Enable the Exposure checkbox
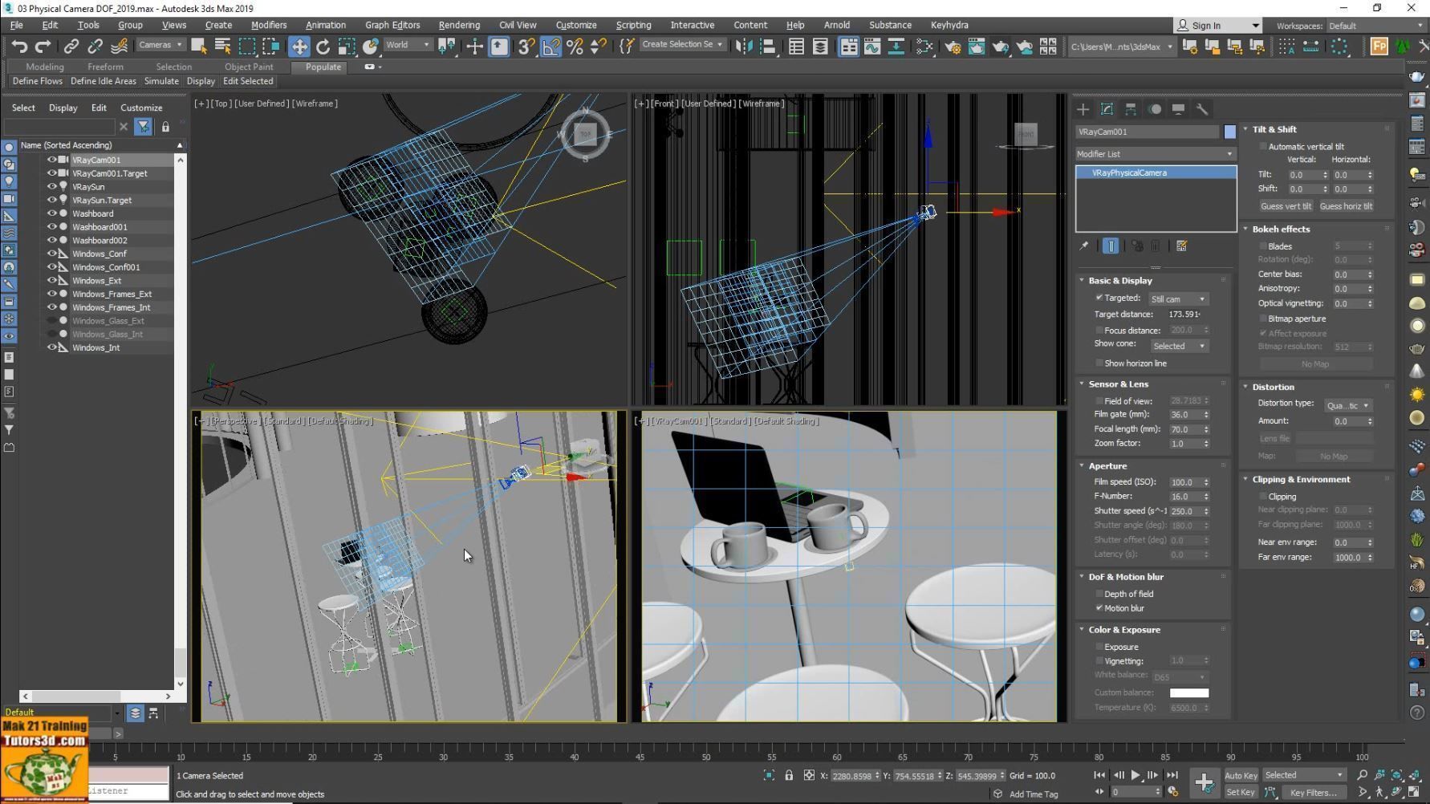 (1099, 647)
